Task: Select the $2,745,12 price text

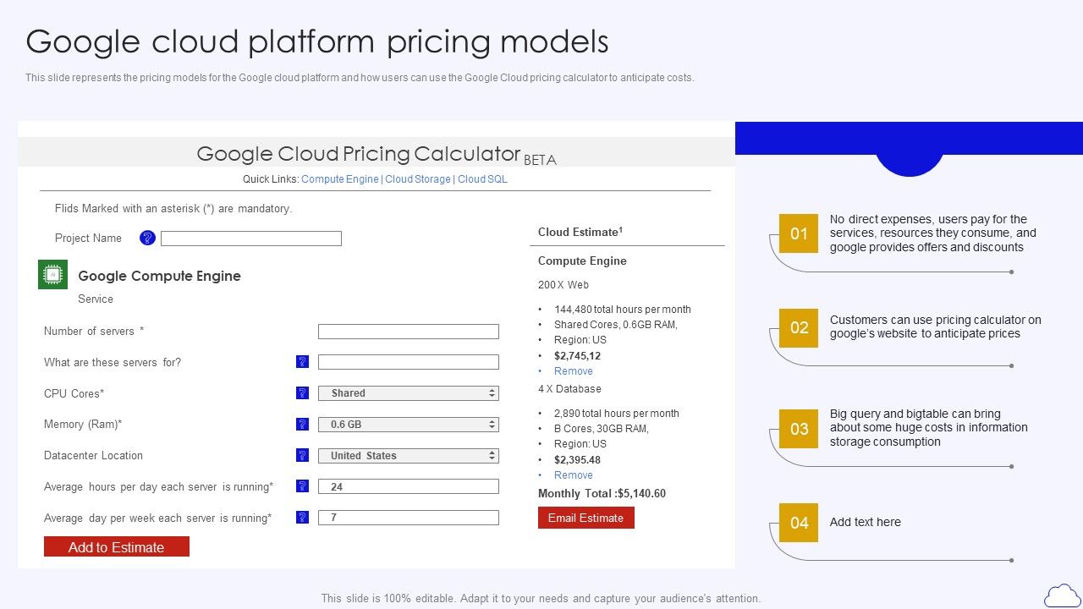Action: [x=578, y=356]
